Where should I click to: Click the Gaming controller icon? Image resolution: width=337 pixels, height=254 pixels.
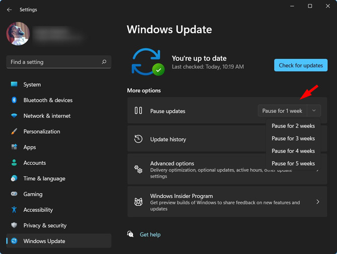(14, 194)
